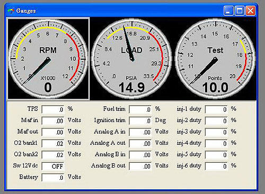This screenshot has width=265, height=194.
Task: Select the Test Points gauge
Action: click(x=215, y=59)
